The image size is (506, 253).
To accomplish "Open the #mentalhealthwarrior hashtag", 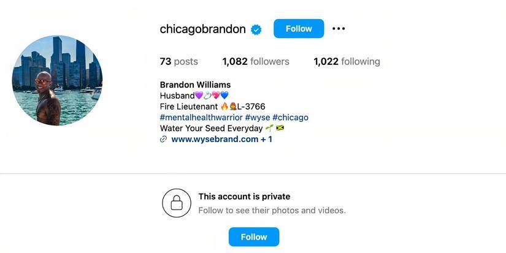I will [201, 118].
